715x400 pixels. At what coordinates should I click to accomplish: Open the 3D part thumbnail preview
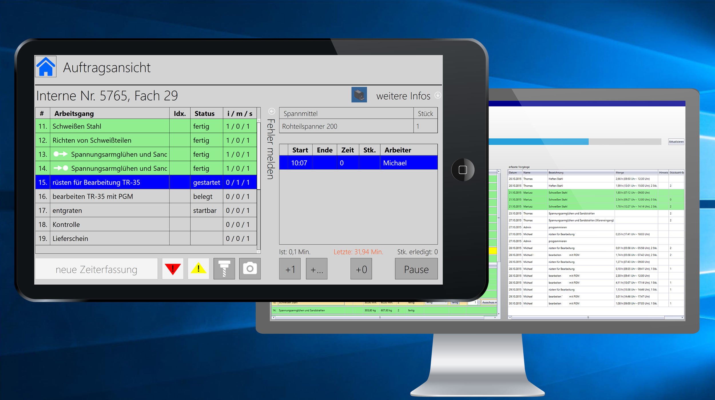[359, 95]
